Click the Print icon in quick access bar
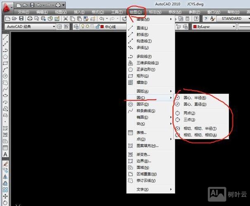 click(58, 5)
